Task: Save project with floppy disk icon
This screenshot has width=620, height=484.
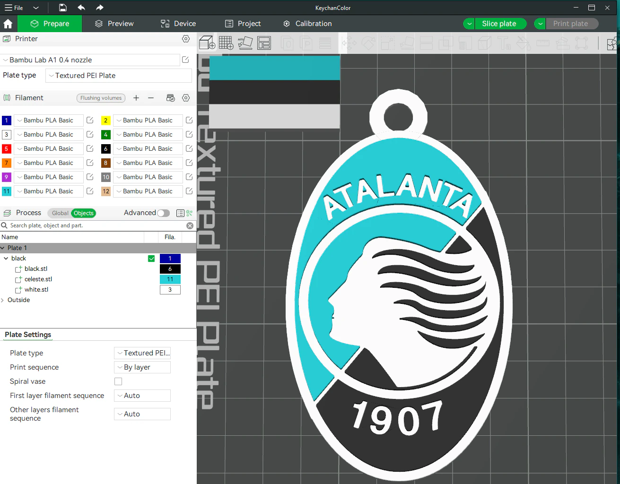Action: pyautogui.click(x=63, y=8)
